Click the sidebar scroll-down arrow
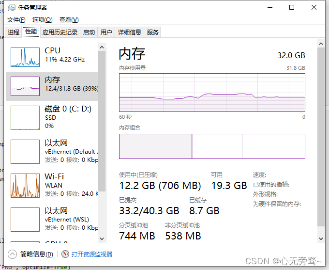Viewport: 329px width, 270px height. tap(102, 238)
